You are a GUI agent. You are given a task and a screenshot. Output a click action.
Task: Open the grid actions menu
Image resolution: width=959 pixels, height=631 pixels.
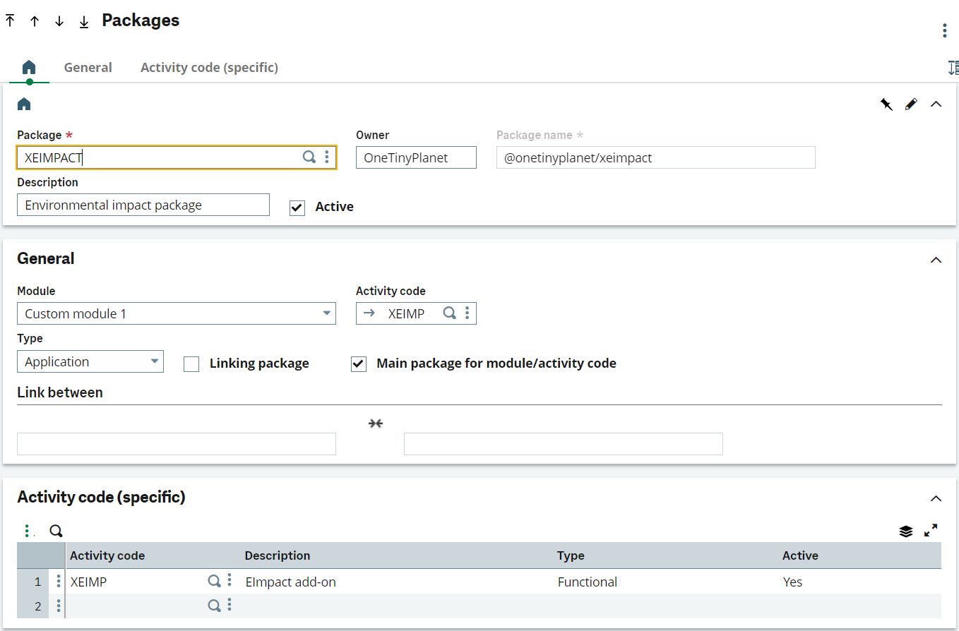pos(28,531)
